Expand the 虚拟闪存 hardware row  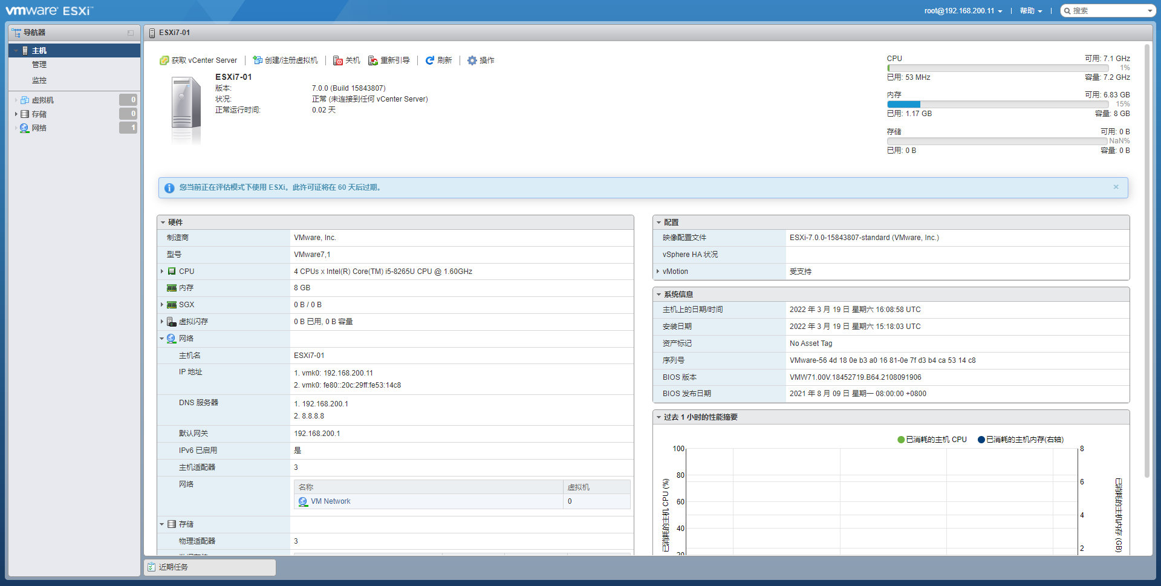162,322
